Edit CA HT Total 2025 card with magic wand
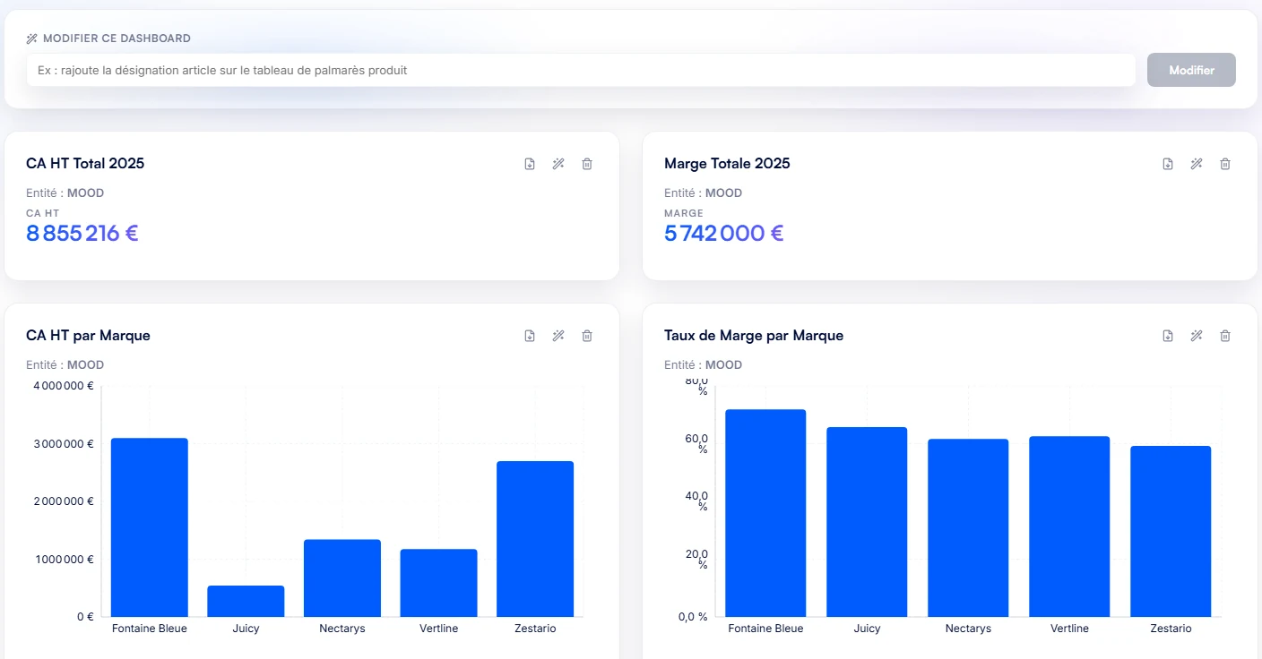Viewport: 1262px width, 659px height. (x=558, y=164)
